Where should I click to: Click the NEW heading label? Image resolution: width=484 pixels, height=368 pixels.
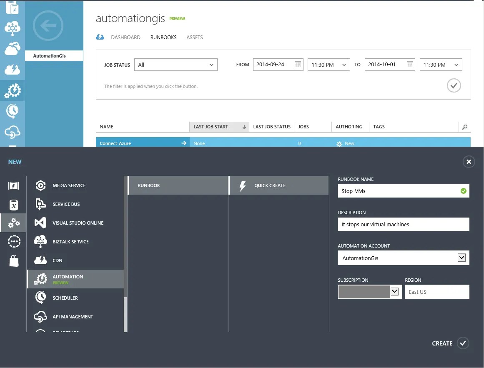[x=15, y=162]
